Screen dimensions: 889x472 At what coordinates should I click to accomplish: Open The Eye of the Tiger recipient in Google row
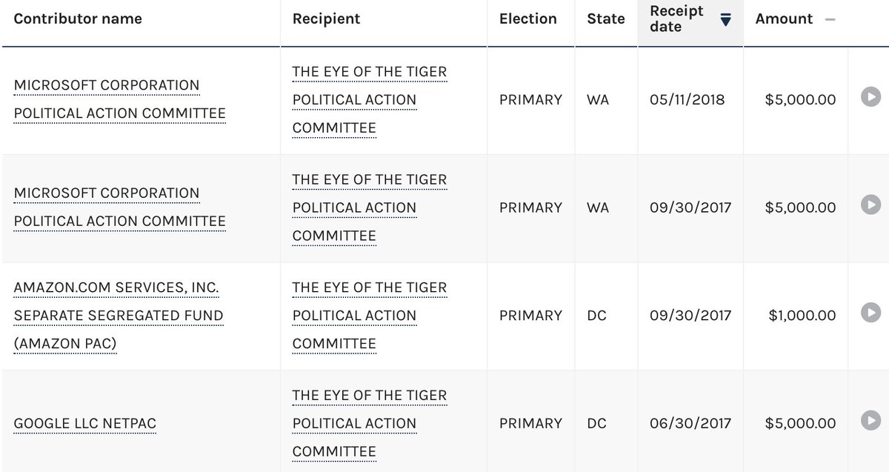tap(370, 424)
